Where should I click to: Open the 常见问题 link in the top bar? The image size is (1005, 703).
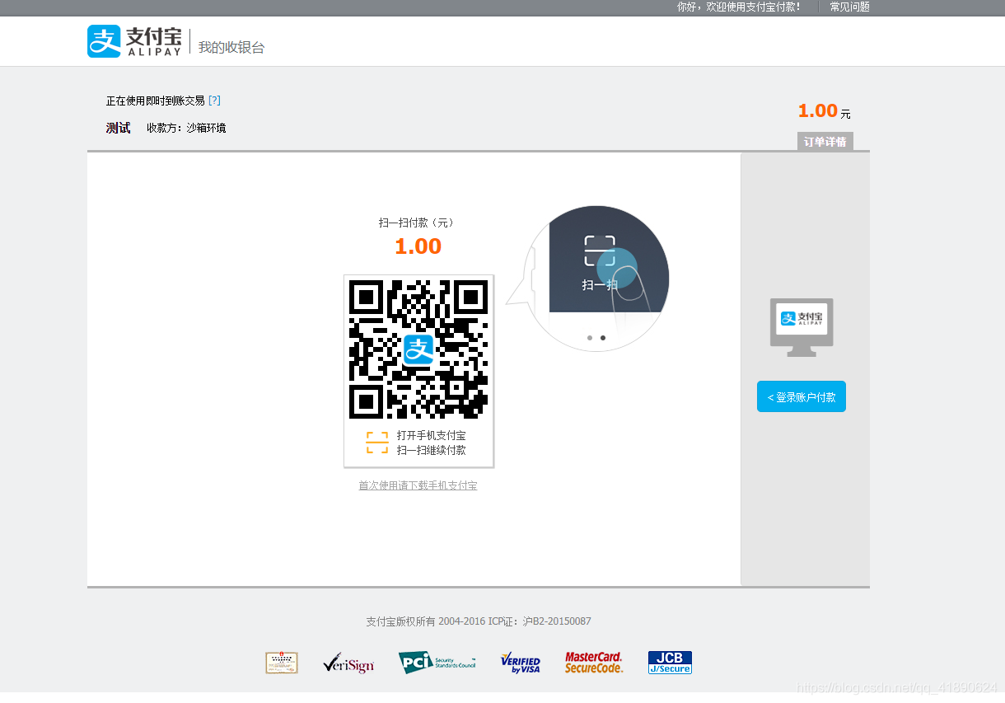(x=849, y=7)
